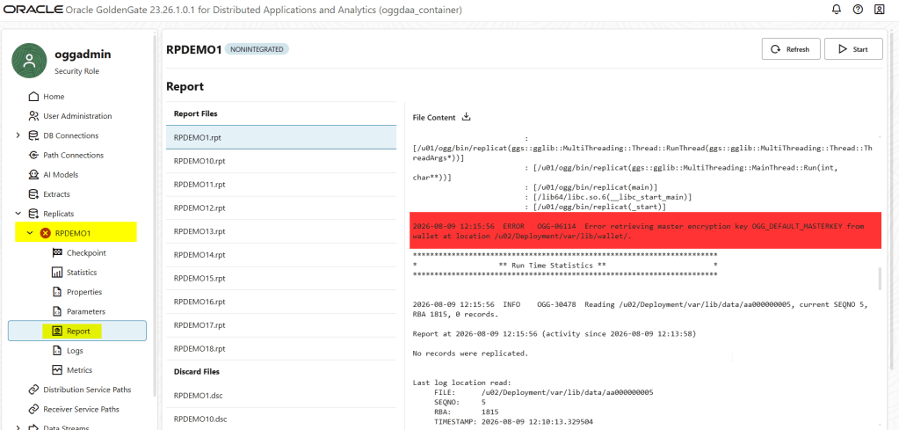Open Extracts page
Screen dimensions: 899x430
tap(57, 193)
